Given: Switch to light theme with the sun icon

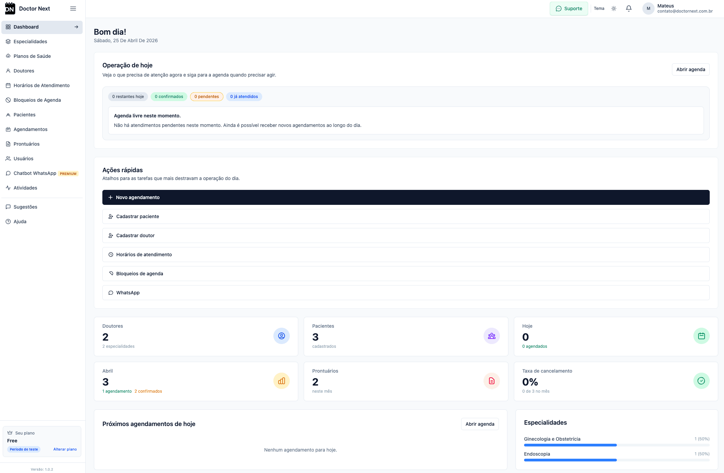Looking at the screenshot, I should (x=614, y=8).
